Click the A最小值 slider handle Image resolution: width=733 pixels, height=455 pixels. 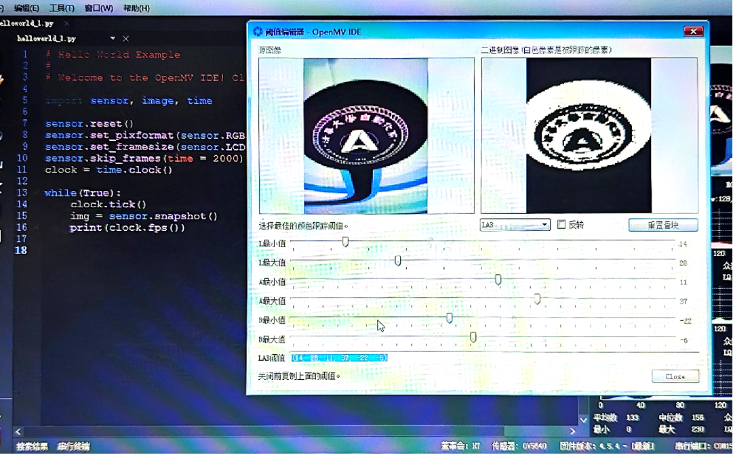pyautogui.click(x=498, y=280)
